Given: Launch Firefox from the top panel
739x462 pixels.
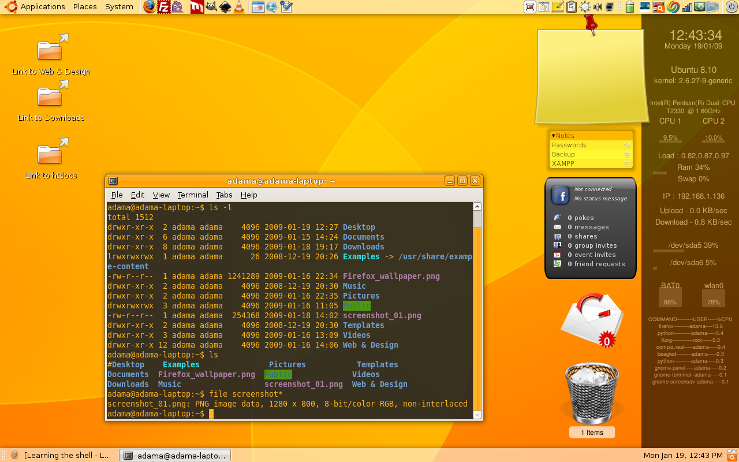Looking at the screenshot, I should point(150,7).
